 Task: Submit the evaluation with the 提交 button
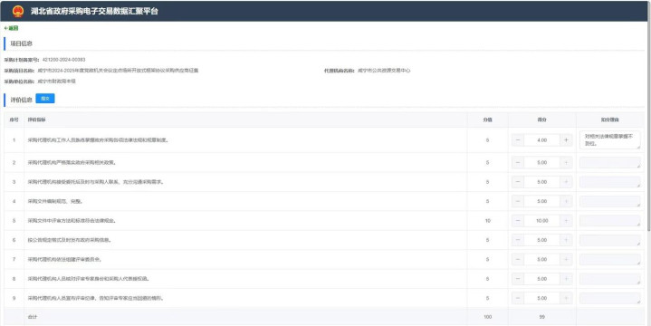tap(45, 99)
